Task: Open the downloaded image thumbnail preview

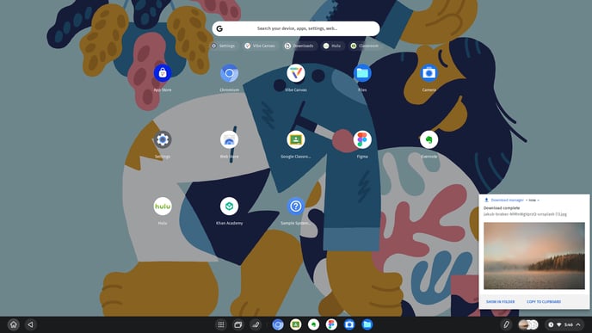Action: tap(534, 256)
